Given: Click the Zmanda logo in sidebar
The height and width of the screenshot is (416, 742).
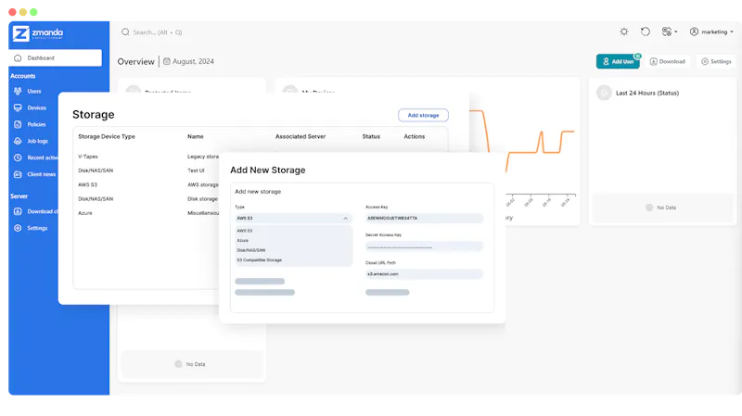Looking at the screenshot, I should (x=38, y=33).
